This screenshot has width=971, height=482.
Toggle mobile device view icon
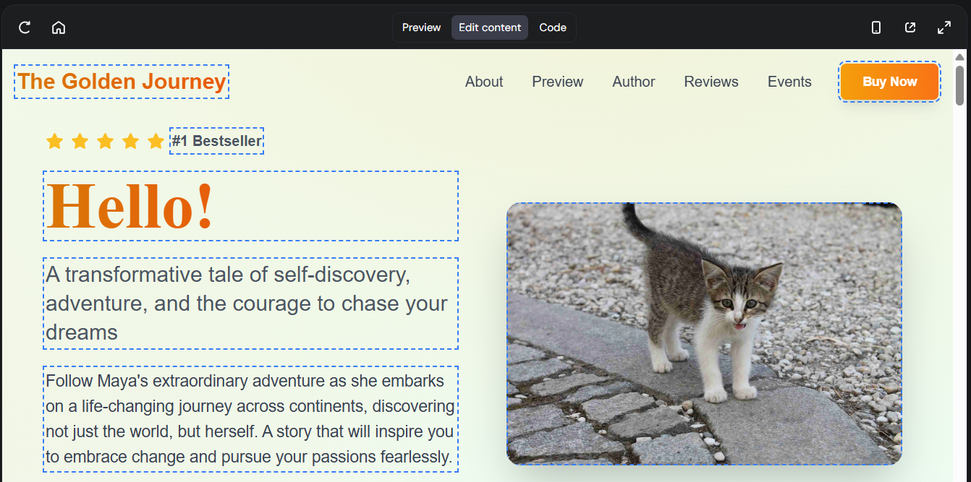(876, 27)
